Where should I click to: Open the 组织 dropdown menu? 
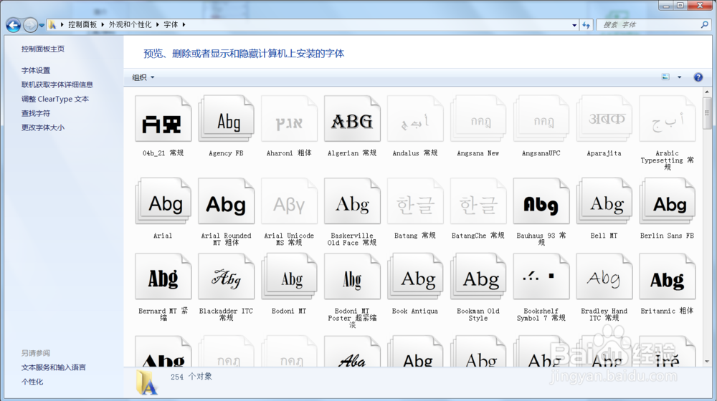click(143, 77)
